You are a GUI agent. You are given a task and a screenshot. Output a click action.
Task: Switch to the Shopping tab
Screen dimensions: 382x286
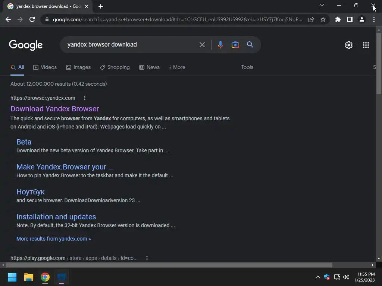[x=115, y=67]
